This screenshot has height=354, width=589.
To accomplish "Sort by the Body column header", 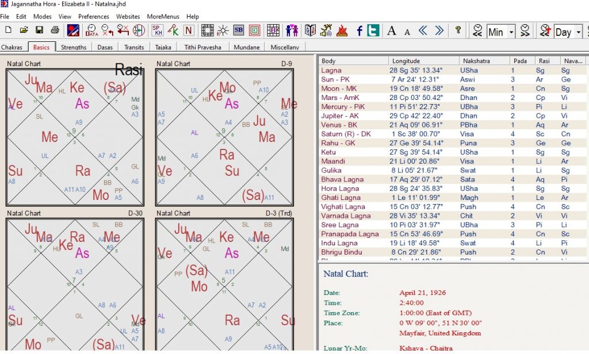I will (x=353, y=61).
